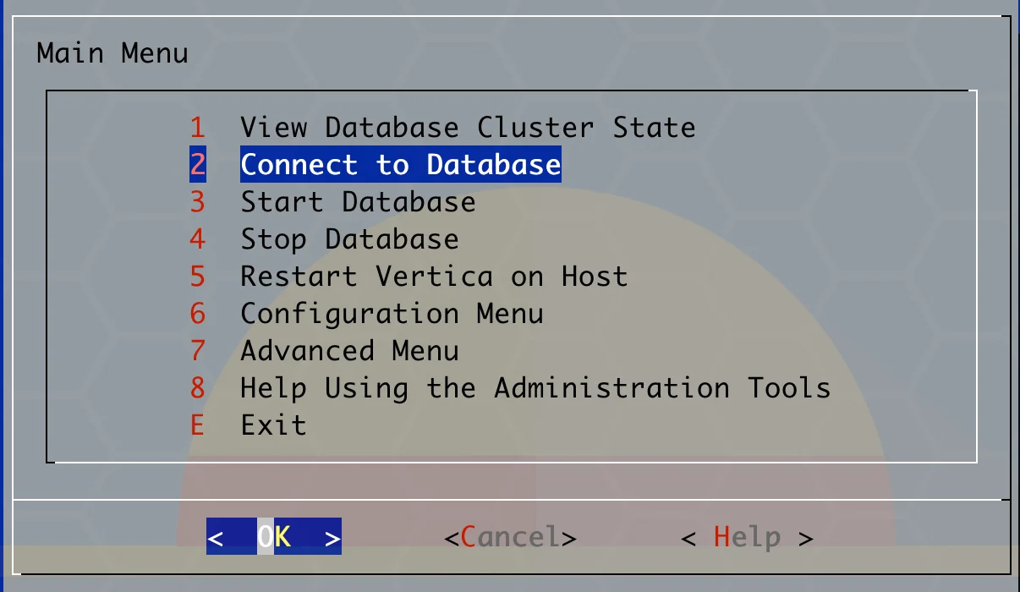Click the red E hotkey beside Exit
Screen dimensions: 1020x592
(x=197, y=425)
